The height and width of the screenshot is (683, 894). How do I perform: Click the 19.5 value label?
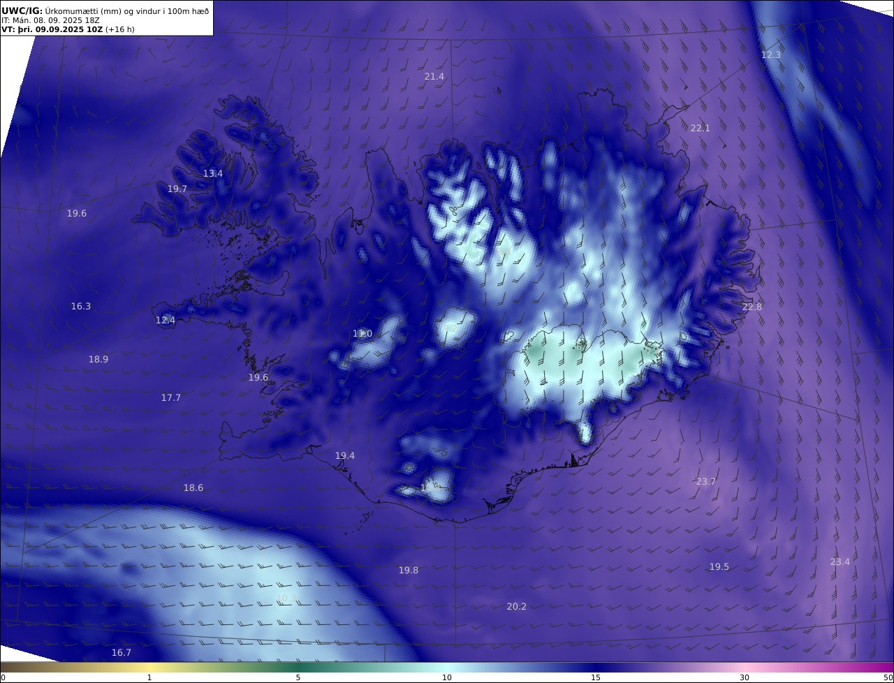pyautogui.click(x=719, y=567)
